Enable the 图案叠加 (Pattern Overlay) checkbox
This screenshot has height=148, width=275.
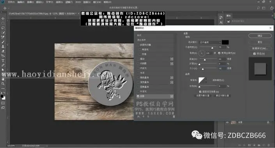click(x=138, y=87)
